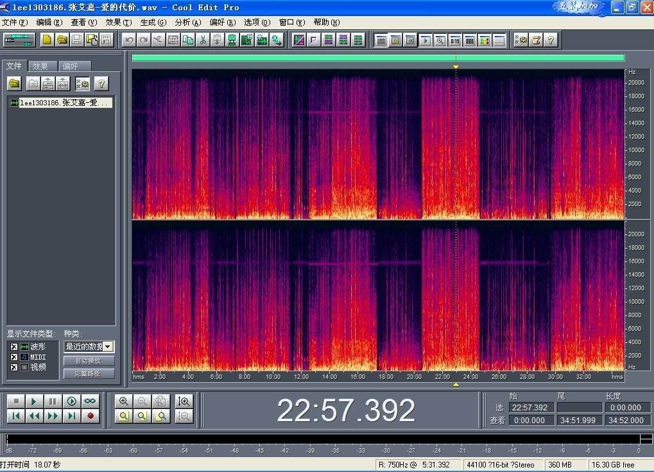Open the 种类 sort-by dropdown
Screen dimensions: 654x472
[108, 347]
